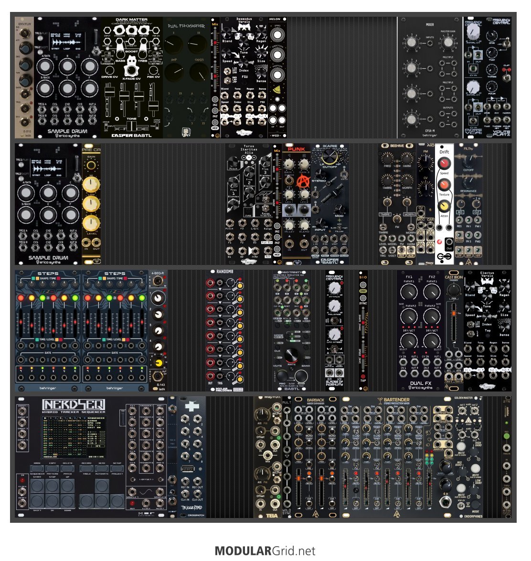531x561 pixels.
Task: Select the Random8 module
Action: [x=224, y=330]
